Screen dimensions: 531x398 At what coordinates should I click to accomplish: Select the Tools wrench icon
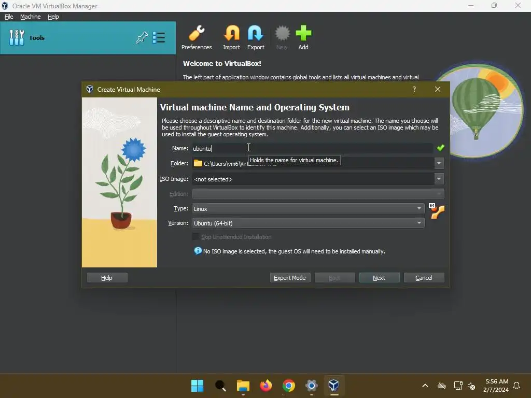pos(17,37)
